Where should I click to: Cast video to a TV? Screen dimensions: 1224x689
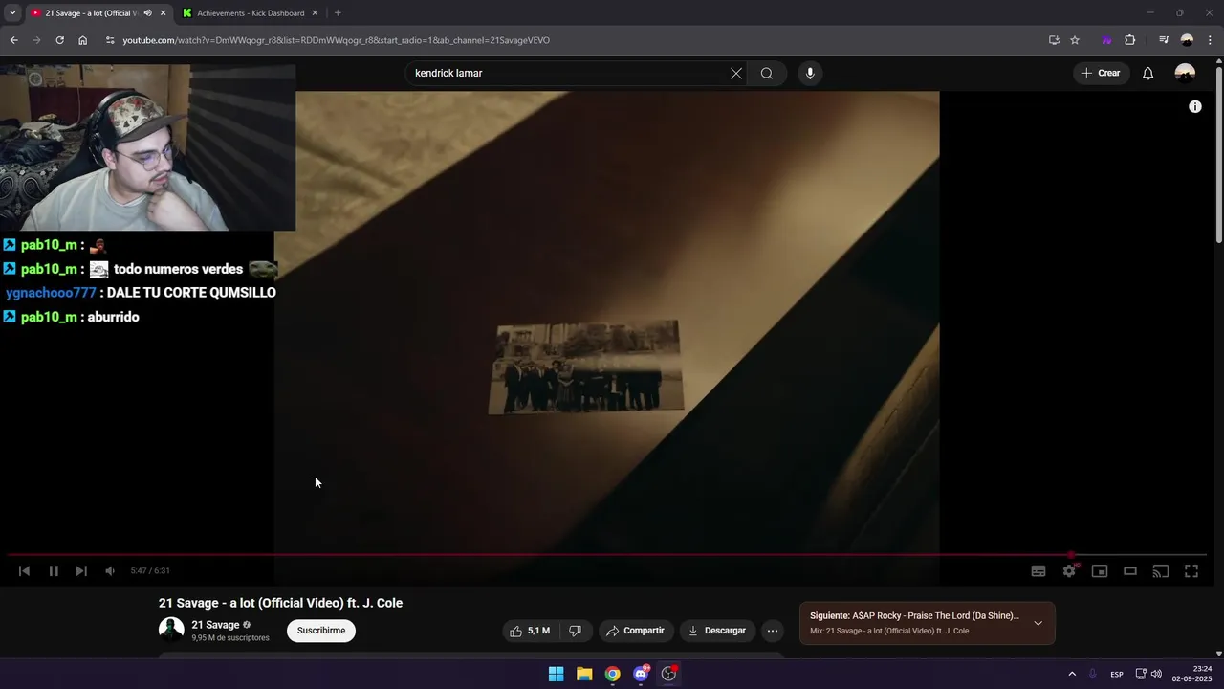coord(1161,571)
